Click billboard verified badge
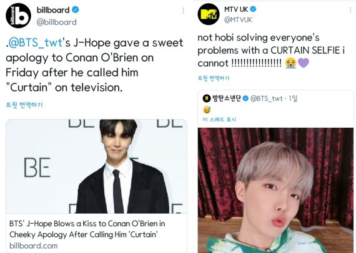356x253 pixels. [x=76, y=10]
